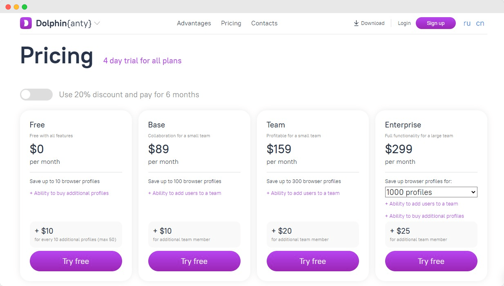Click the Dolphin{anty} logo icon
Viewport: 504px width, 286px height.
(26, 23)
